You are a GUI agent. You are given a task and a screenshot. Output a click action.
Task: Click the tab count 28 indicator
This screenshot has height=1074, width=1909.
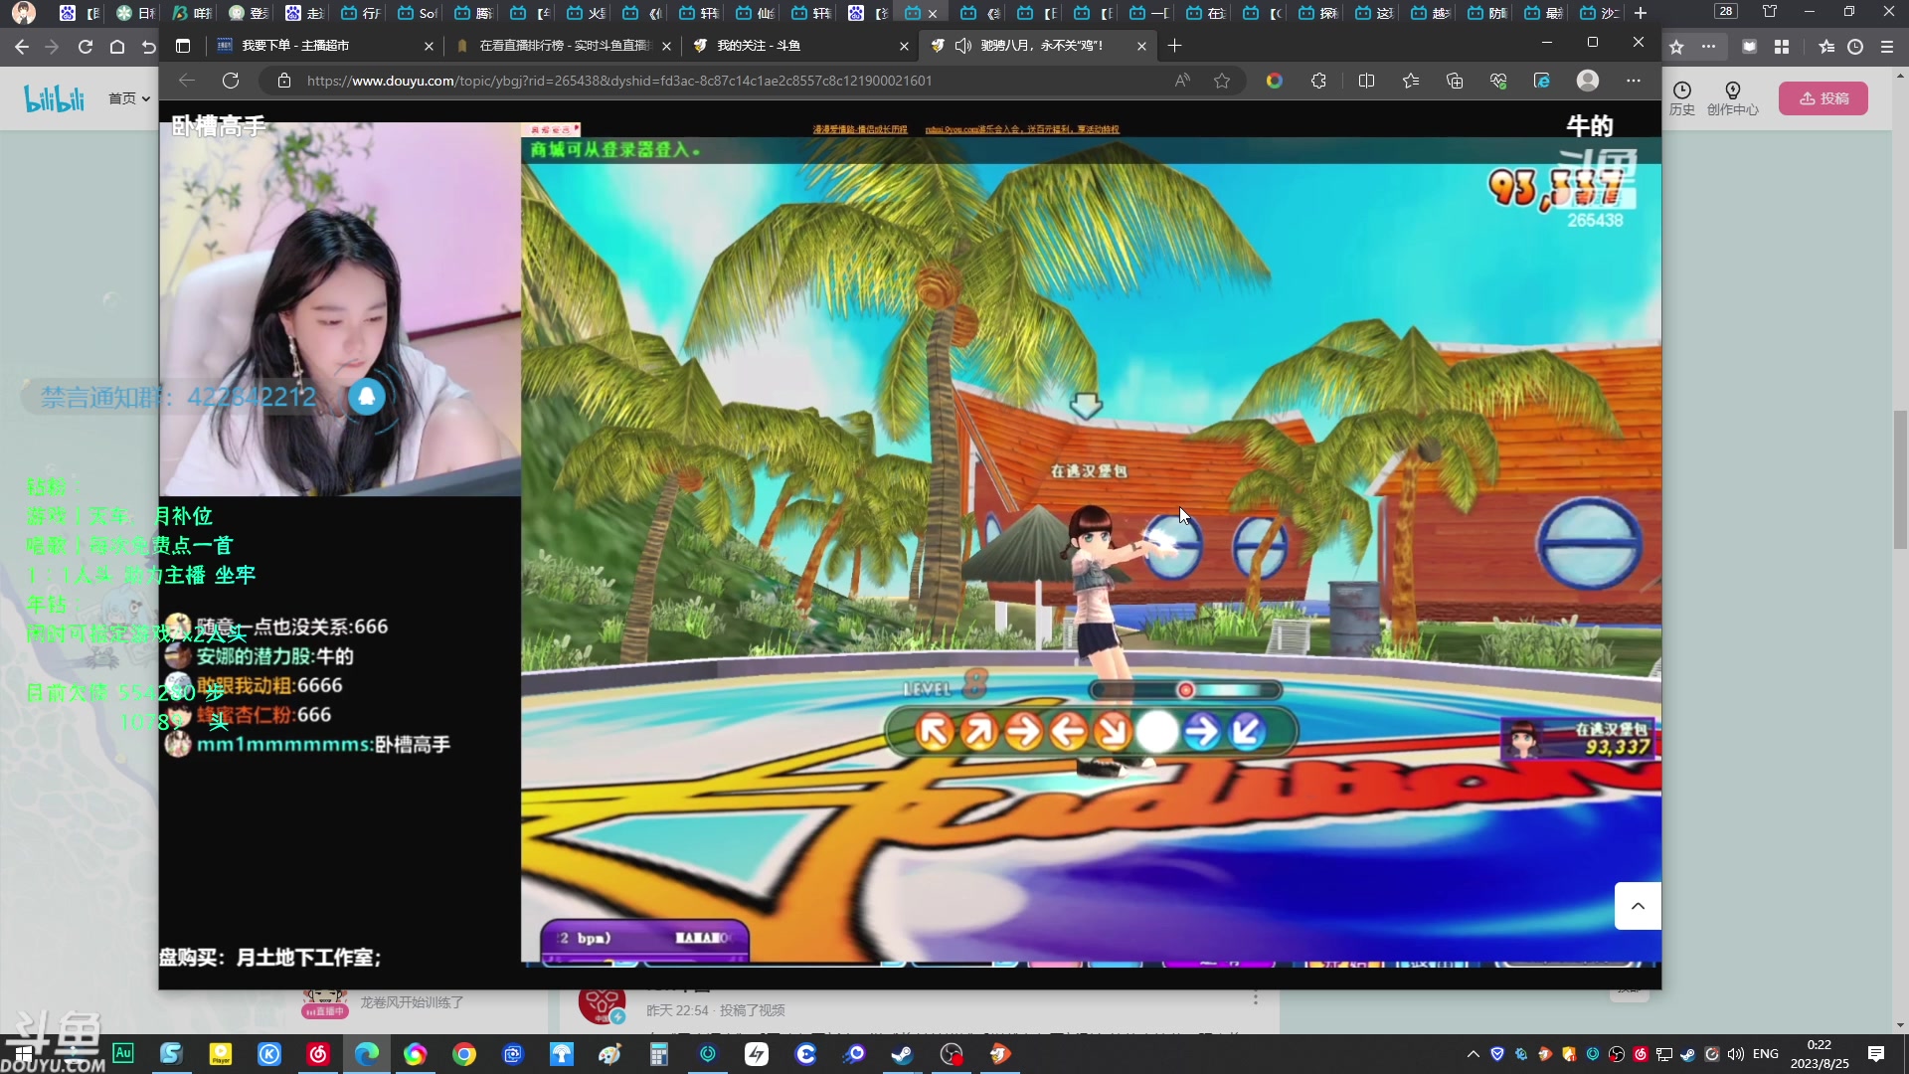1725,12
